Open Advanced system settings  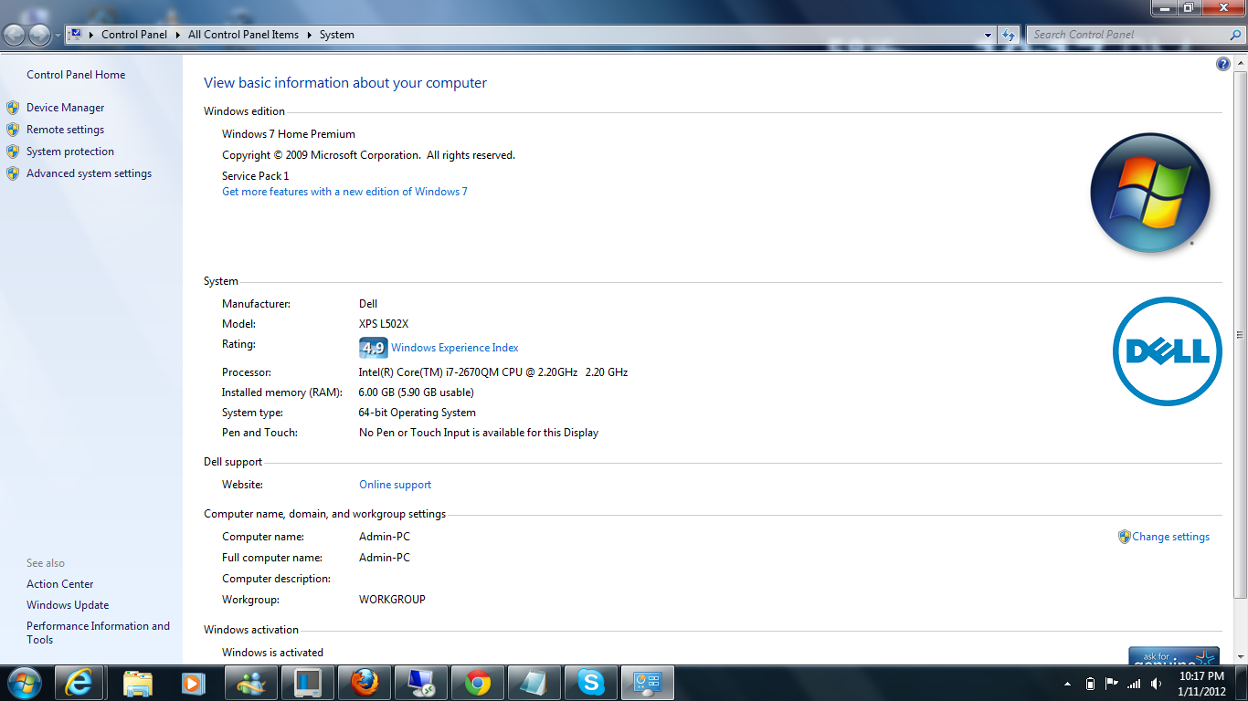pyautogui.click(x=89, y=173)
